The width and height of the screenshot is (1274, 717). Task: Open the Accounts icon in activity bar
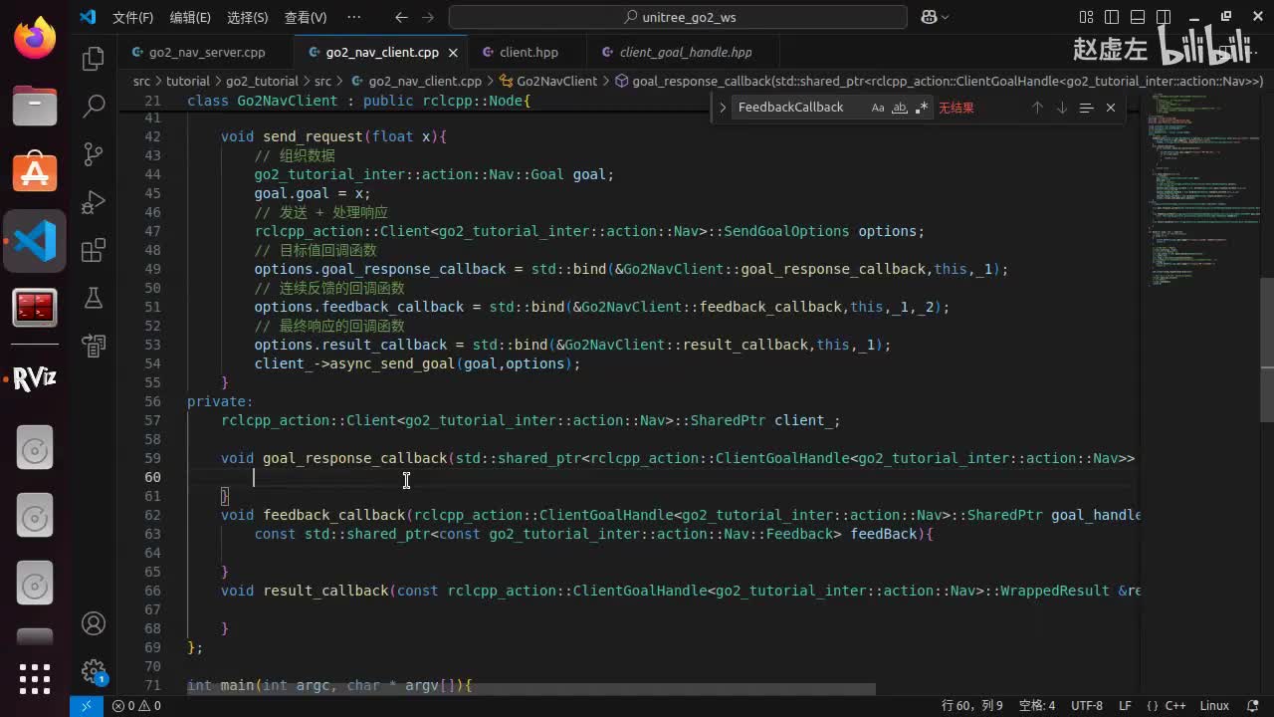pyautogui.click(x=94, y=623)
